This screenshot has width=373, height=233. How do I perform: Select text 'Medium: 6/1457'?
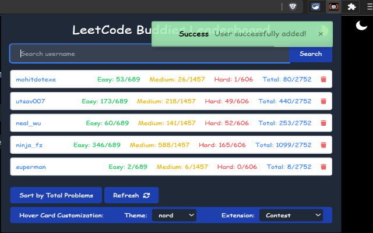pos(182,167)
